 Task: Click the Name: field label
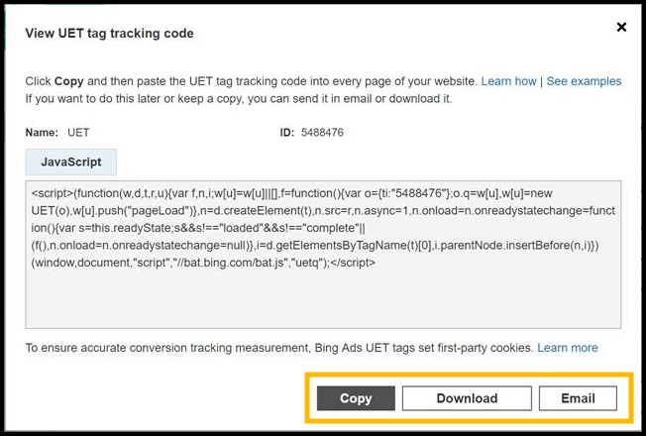[x=43, y=132]
